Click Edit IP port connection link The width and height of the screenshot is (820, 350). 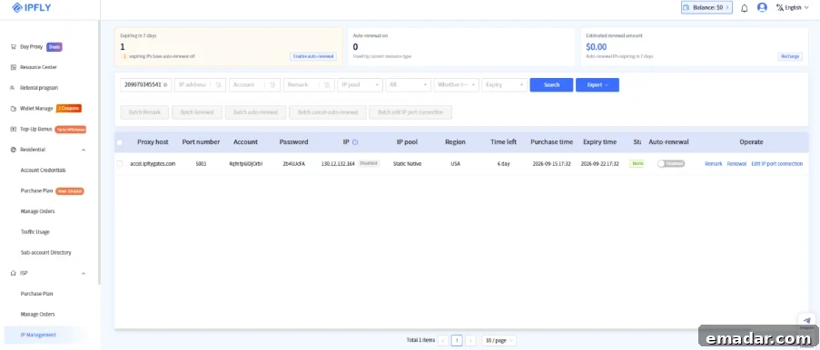coord(776,163)
